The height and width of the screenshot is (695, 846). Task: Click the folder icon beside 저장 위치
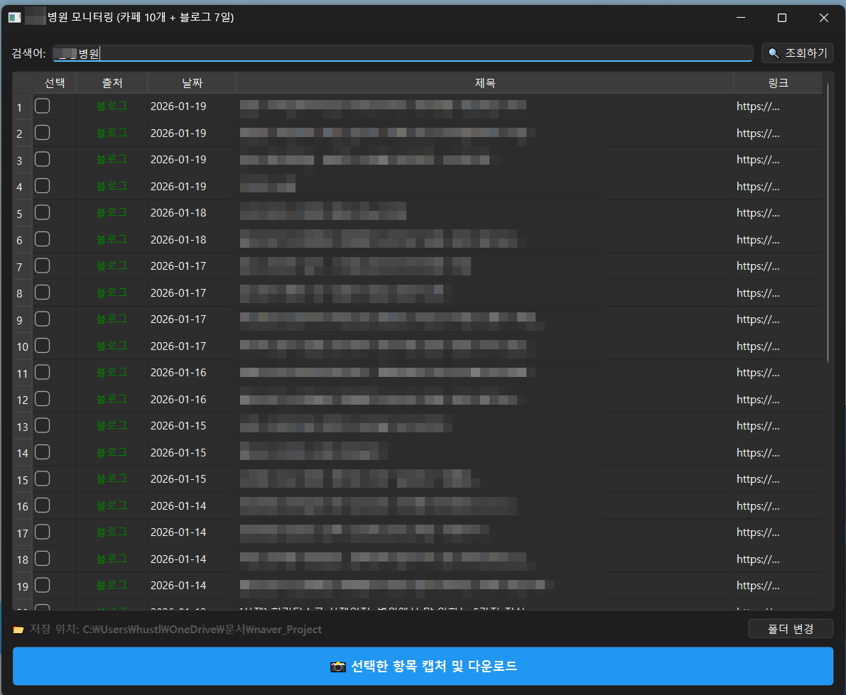click(x=18, y=629)
